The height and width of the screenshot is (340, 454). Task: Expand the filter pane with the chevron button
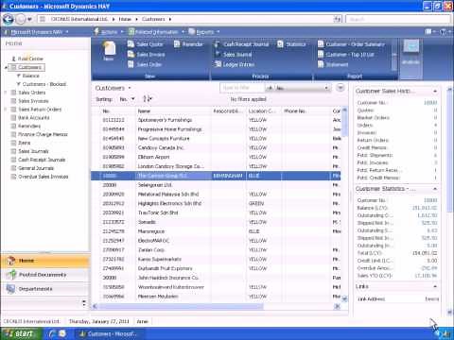pos(340,88)
